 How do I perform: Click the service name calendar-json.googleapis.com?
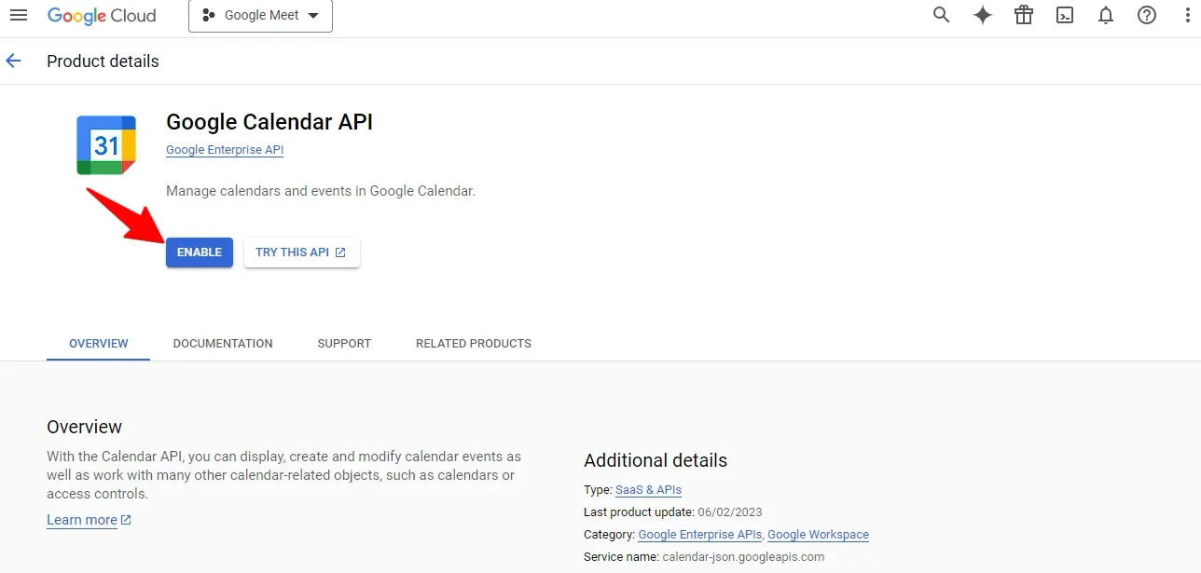point(743,557)
